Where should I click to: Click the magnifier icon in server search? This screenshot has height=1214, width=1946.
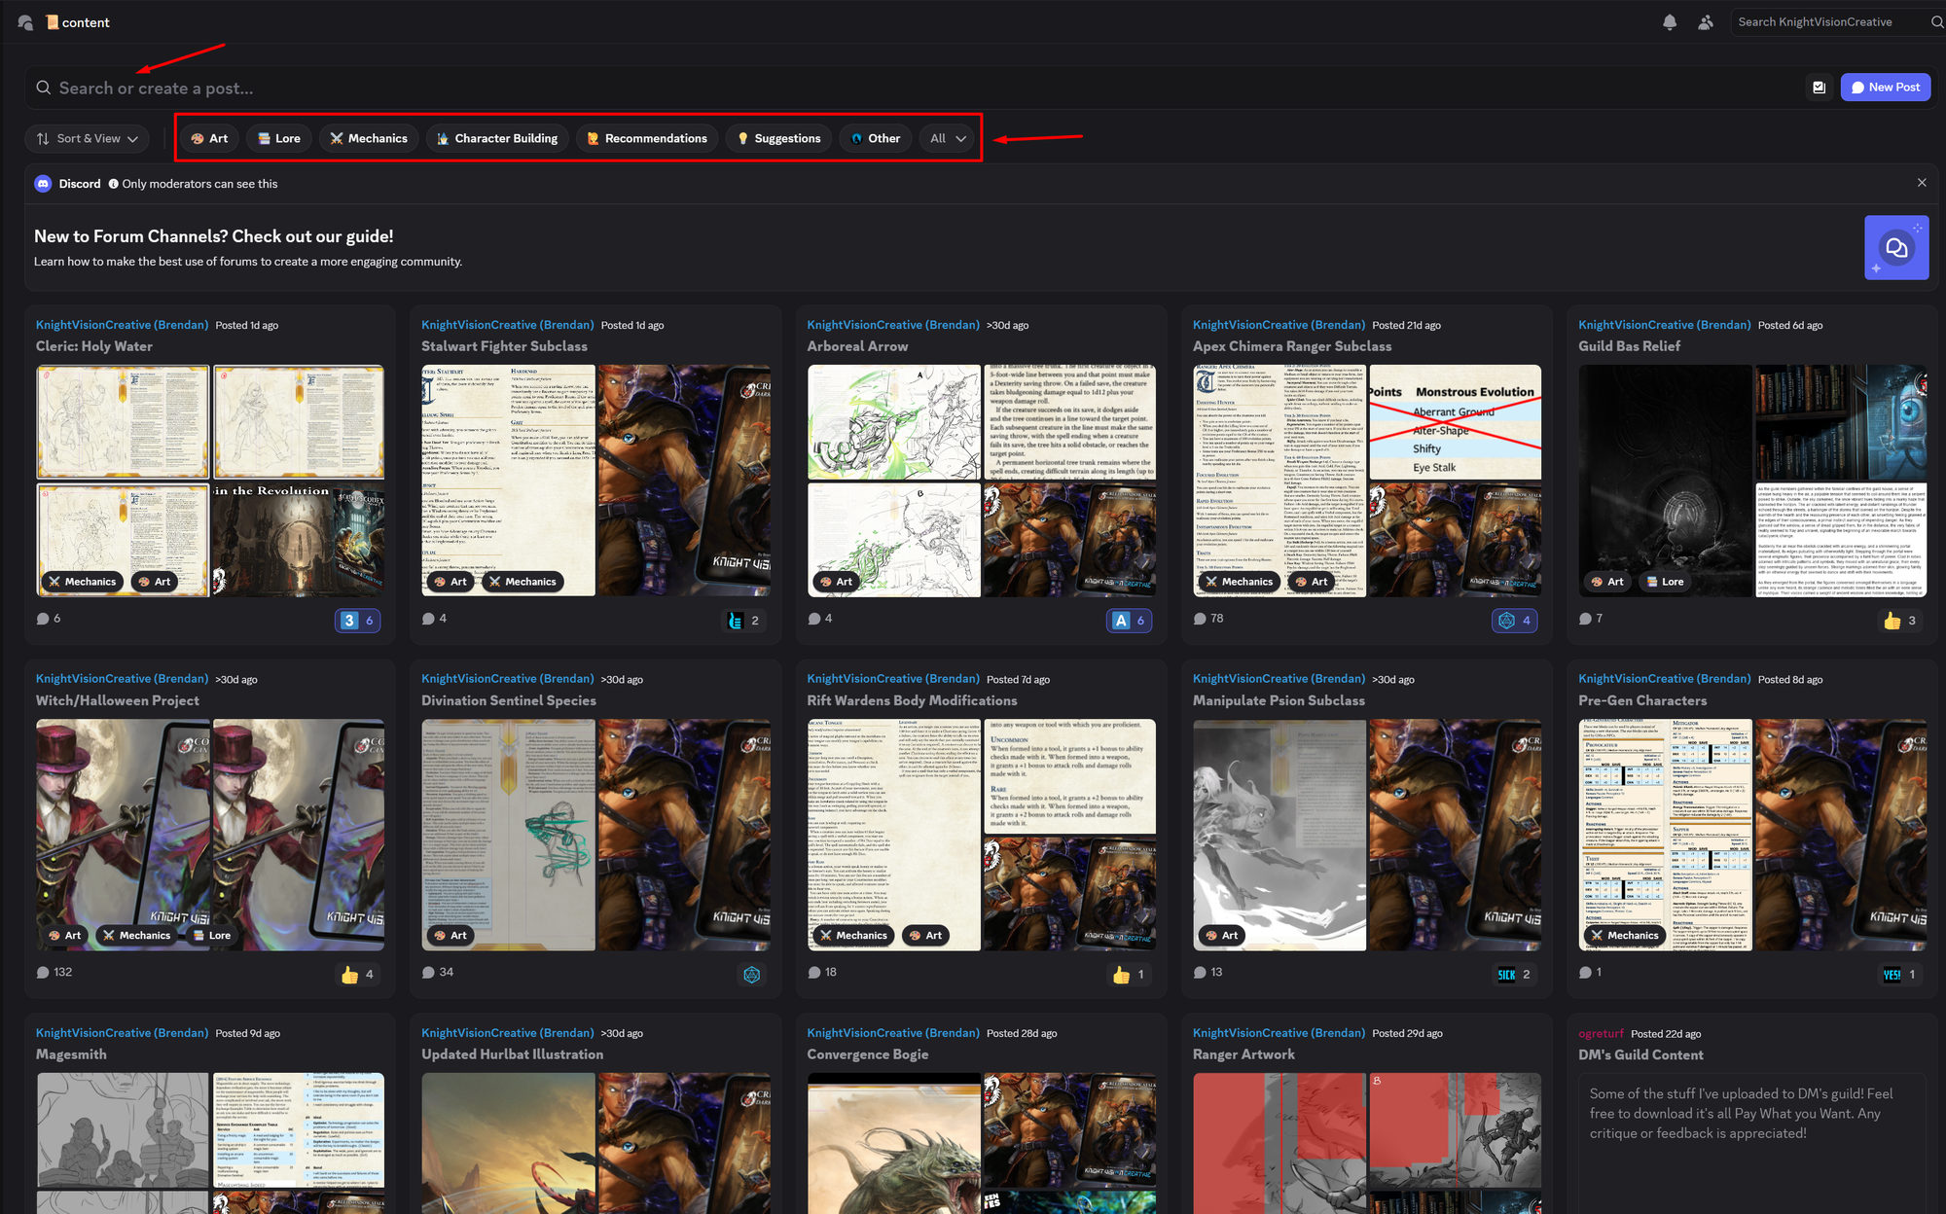click(x=1936, y=22)
